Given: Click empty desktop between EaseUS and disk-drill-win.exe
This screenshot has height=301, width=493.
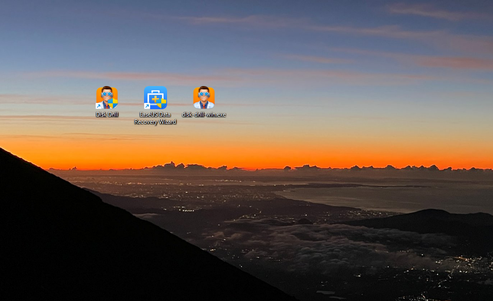Looking at the screenshot, I should point(180,99).
